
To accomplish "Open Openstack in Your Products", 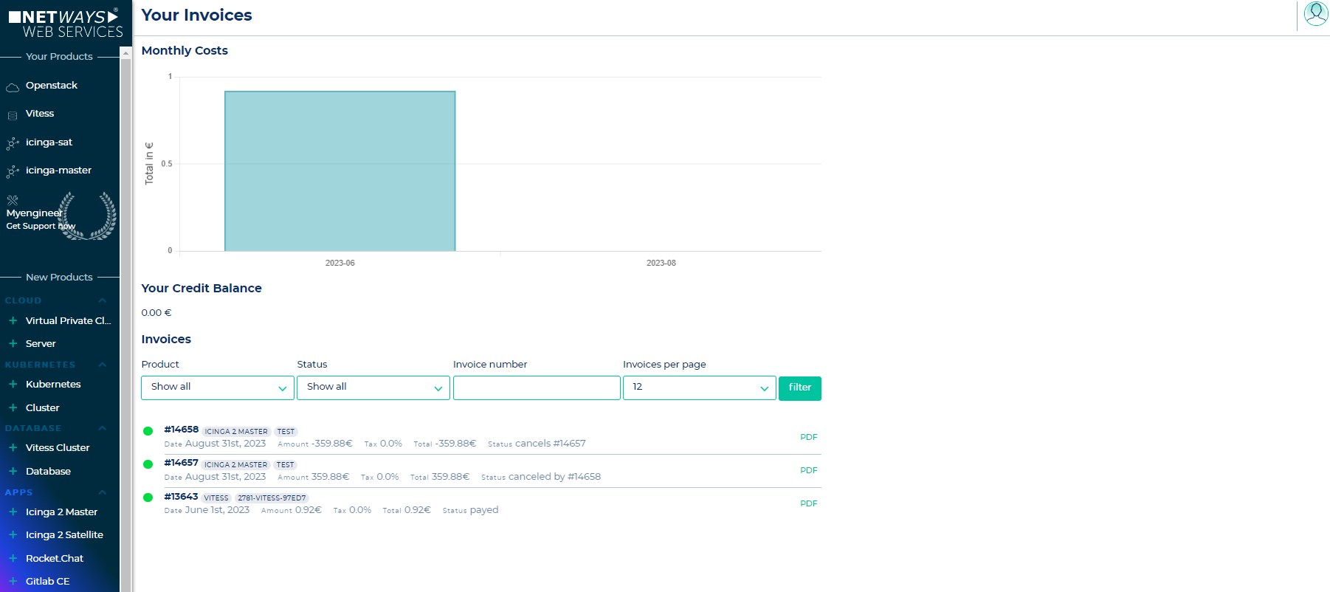I will point(52,86).
